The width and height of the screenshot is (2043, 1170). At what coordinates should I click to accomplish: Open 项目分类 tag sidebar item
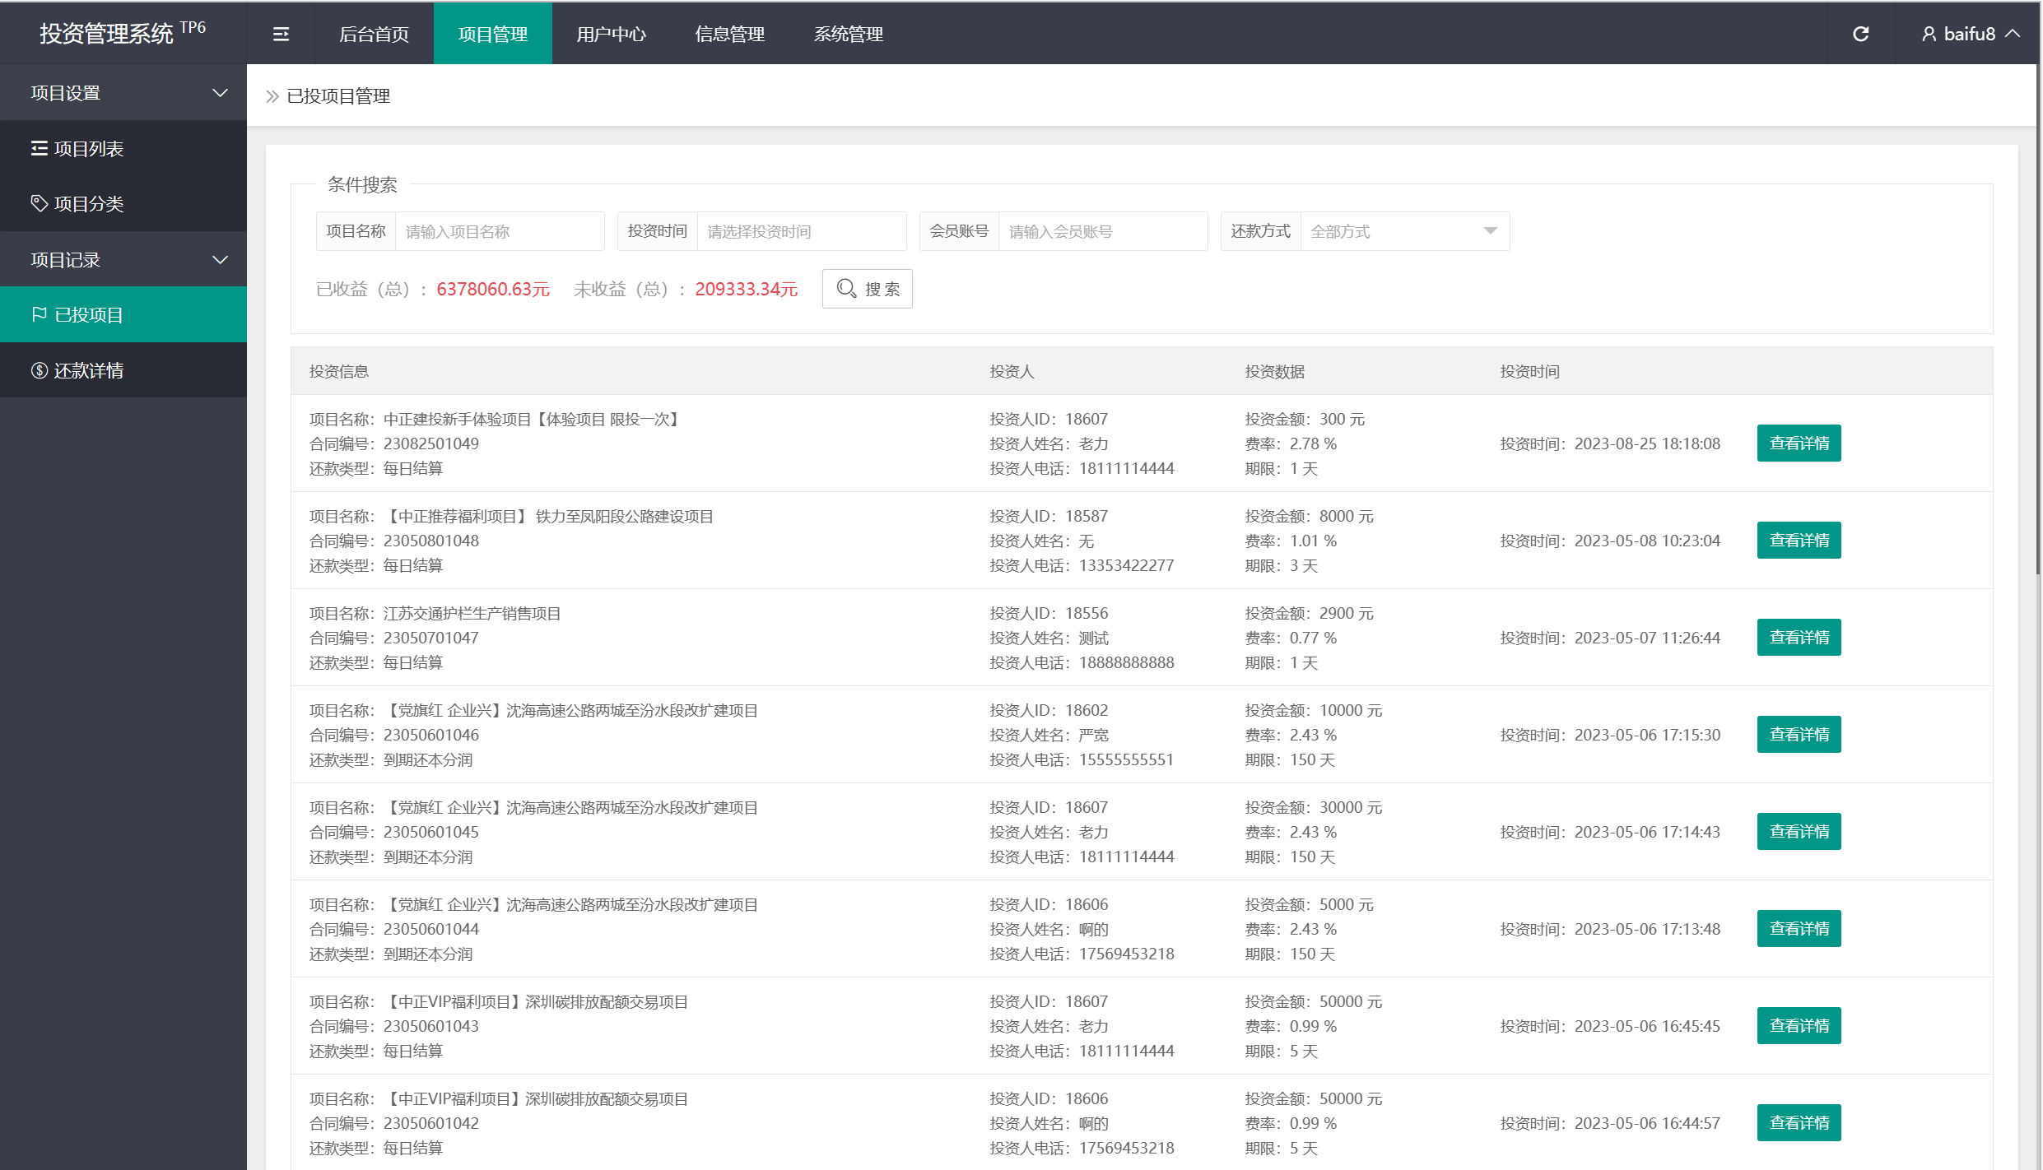pyautogui.click(x=88, y=204)
